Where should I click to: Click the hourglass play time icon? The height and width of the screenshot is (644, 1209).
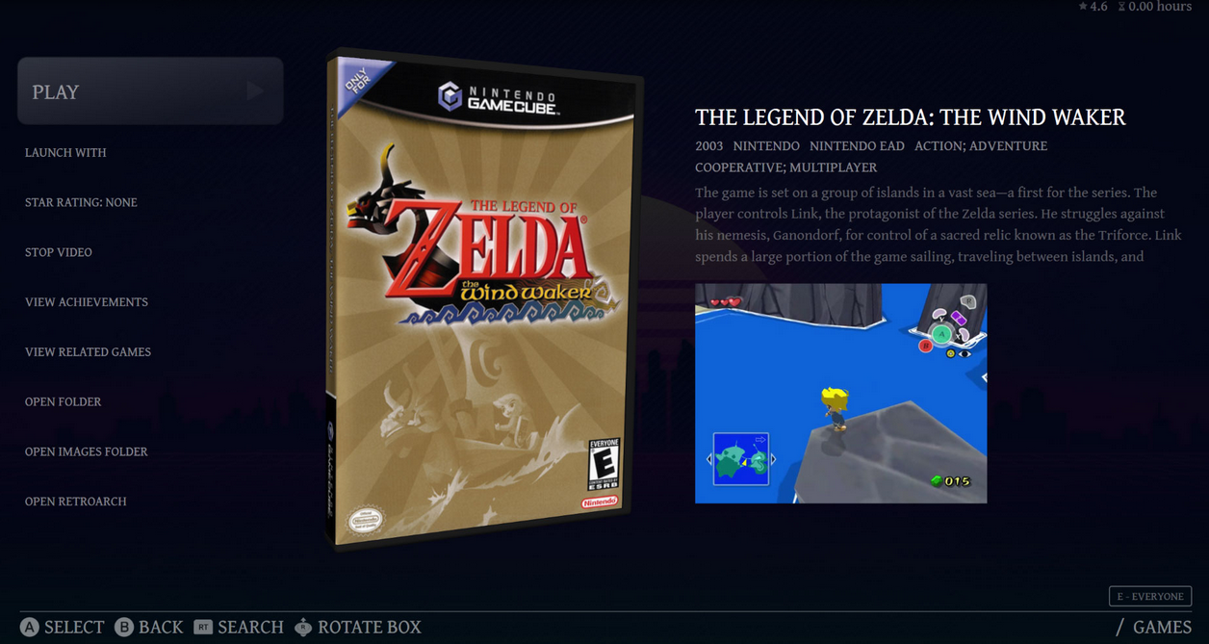click(1121, 7)
